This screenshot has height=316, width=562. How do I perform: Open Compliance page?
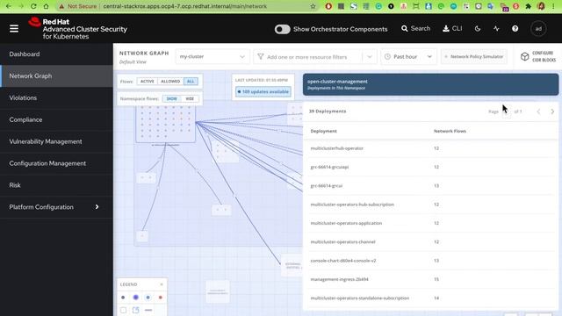click(x=56, y=119)
